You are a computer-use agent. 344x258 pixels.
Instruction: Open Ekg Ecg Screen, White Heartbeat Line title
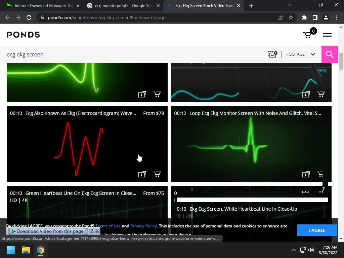(243, 209)
